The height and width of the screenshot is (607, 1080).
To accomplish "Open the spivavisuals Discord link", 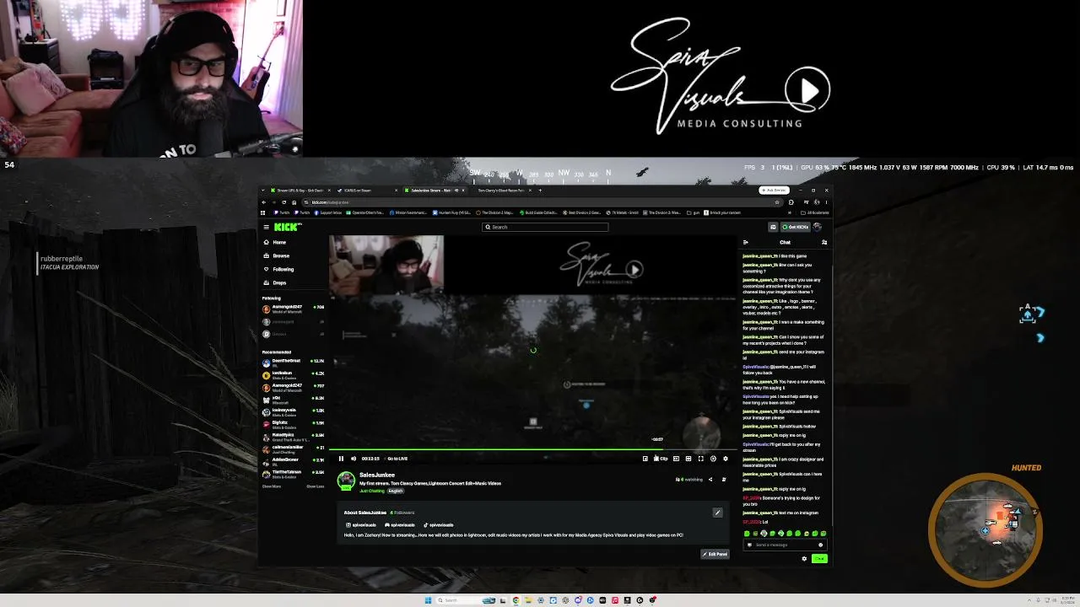I will [400, 525].
